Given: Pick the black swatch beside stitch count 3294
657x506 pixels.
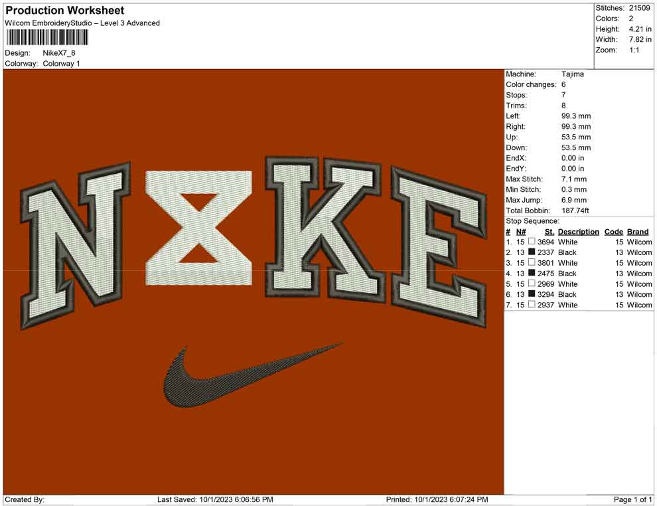Looking at the screenshot, I should coord(532,294).
